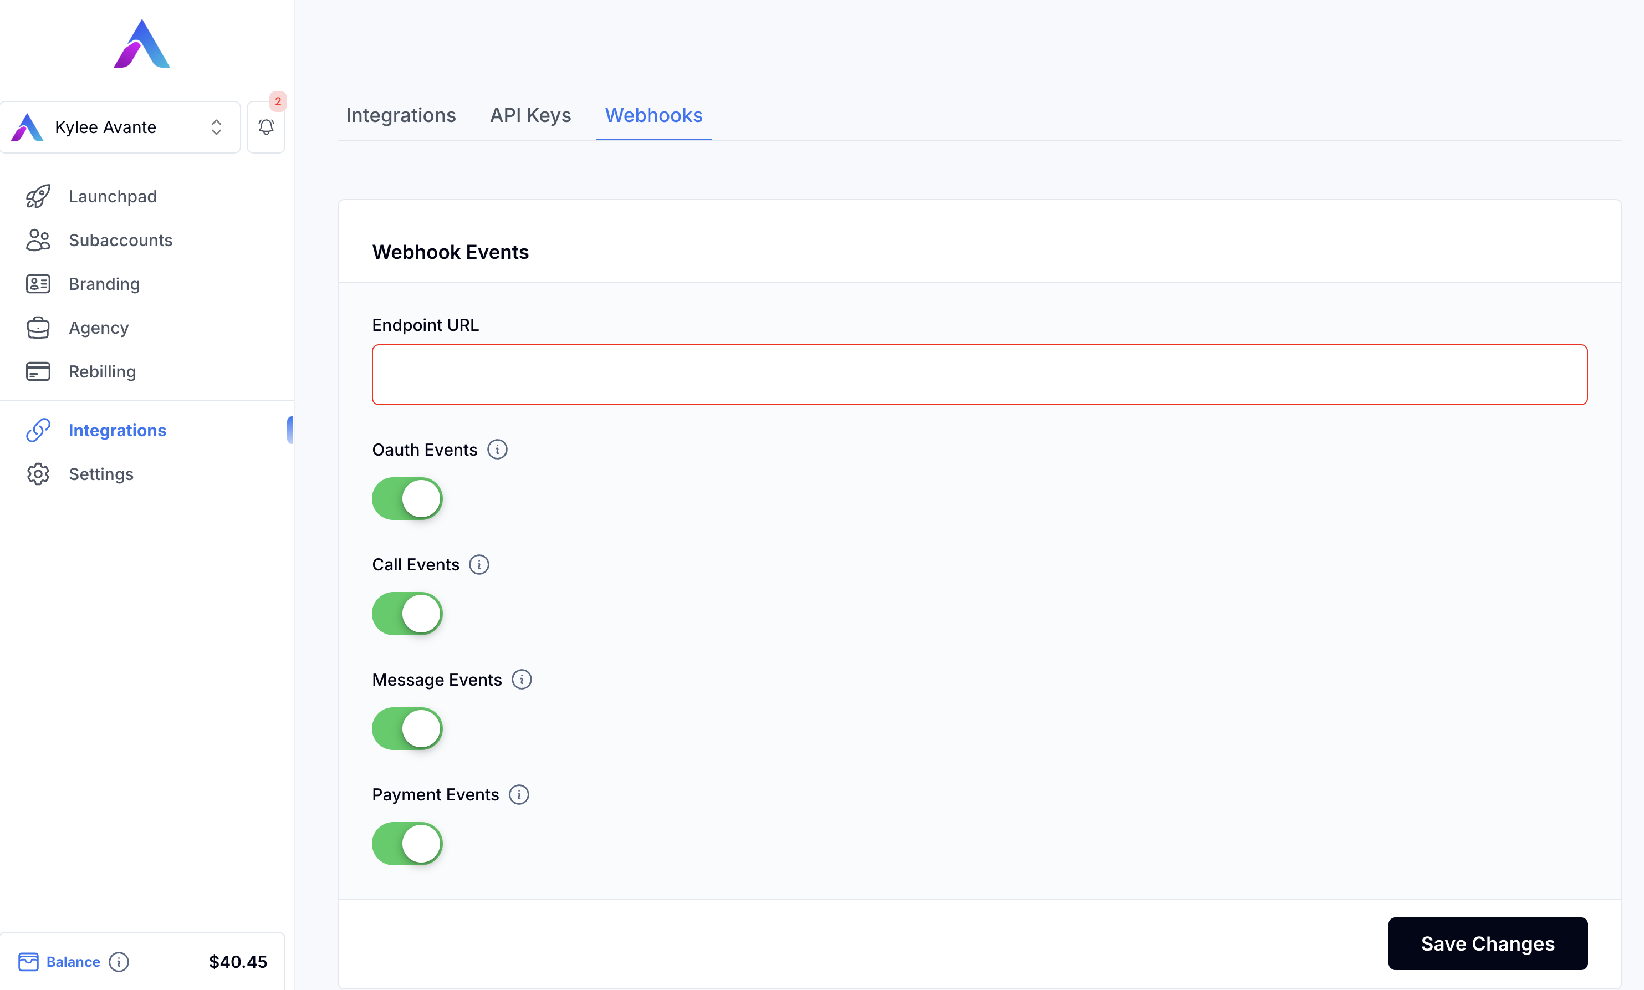Open Rebilling from the sidebar
This screenshot has width=1644, height=990.
click(101, 371)
